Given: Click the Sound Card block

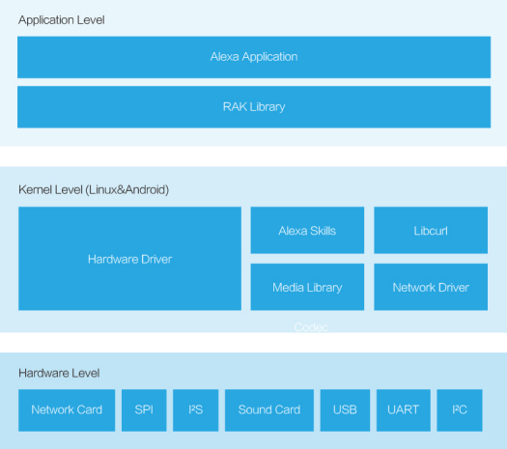Looking at the screenshot, I should pos(269,410).
